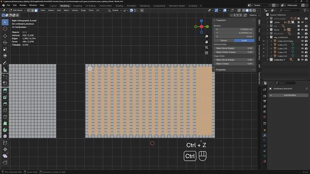Image resolution: width=310 pixels, height=174 pixels.
Task: Pick the Annotate tool
Action: pos(5,63)
